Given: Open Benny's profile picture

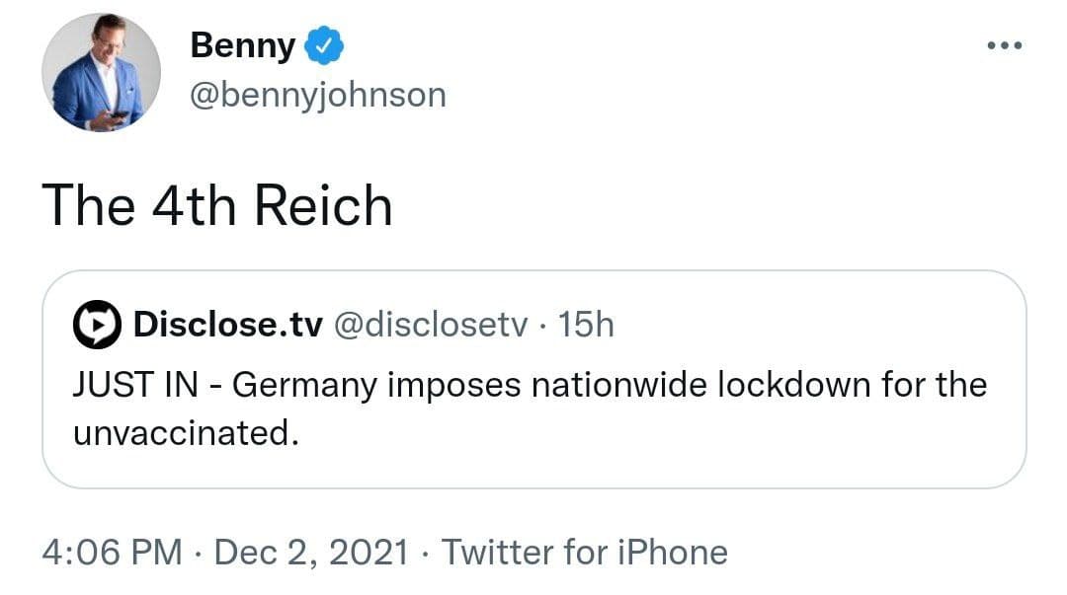Looking at the screenshot, I should click(x=101, y=73).
